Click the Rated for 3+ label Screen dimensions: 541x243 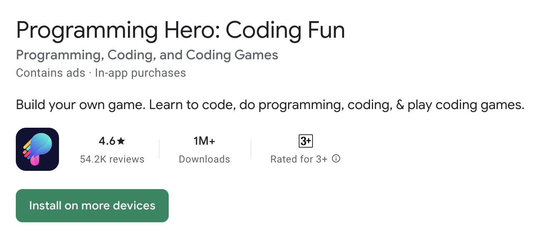click(300, 159)
